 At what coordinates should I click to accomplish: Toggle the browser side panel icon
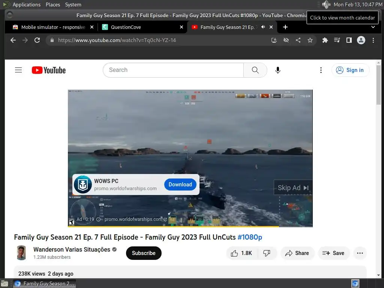(x=349, y=40)
